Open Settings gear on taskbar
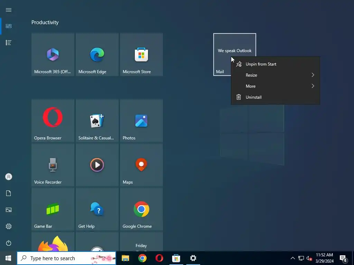The width and height of the screenshot is (354, 265). pyautogui.click(x=193, y=258)
